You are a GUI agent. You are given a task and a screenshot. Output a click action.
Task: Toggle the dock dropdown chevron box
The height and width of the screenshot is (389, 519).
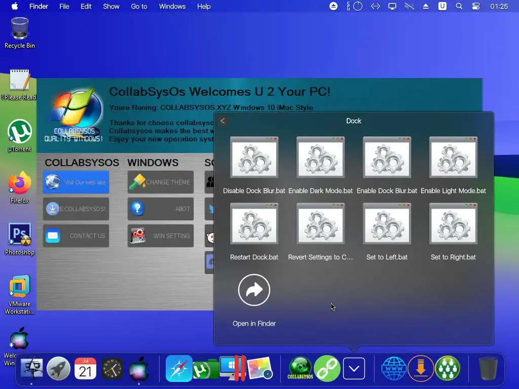354,368
